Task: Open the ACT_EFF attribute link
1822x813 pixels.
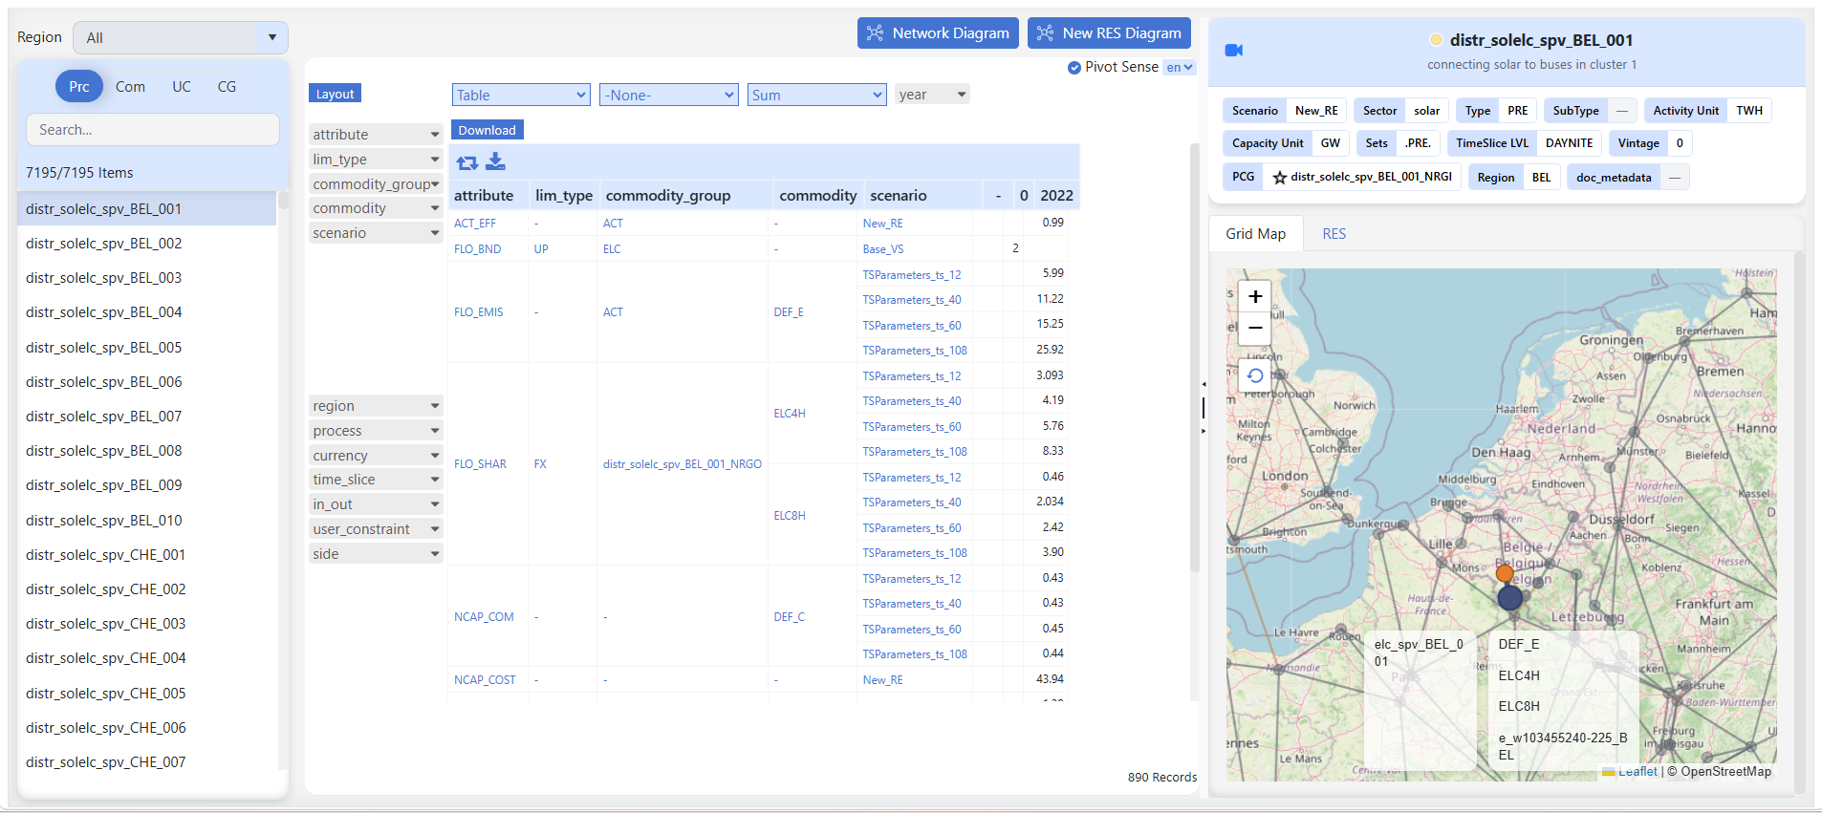Action: pyautogui.click(x=475, y=224)
